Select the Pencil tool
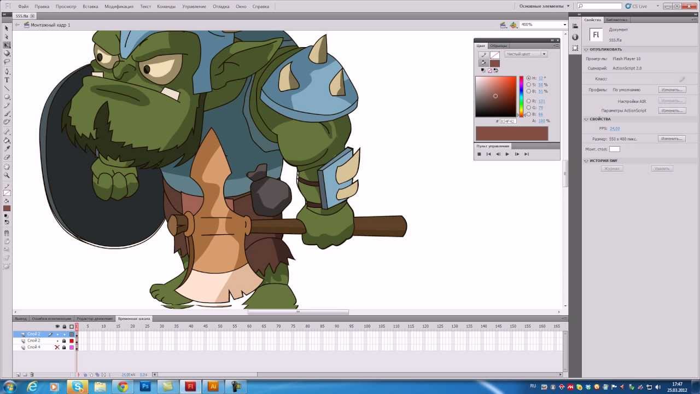The width and height of the screenshot is (700, 394). coord(7,106)
